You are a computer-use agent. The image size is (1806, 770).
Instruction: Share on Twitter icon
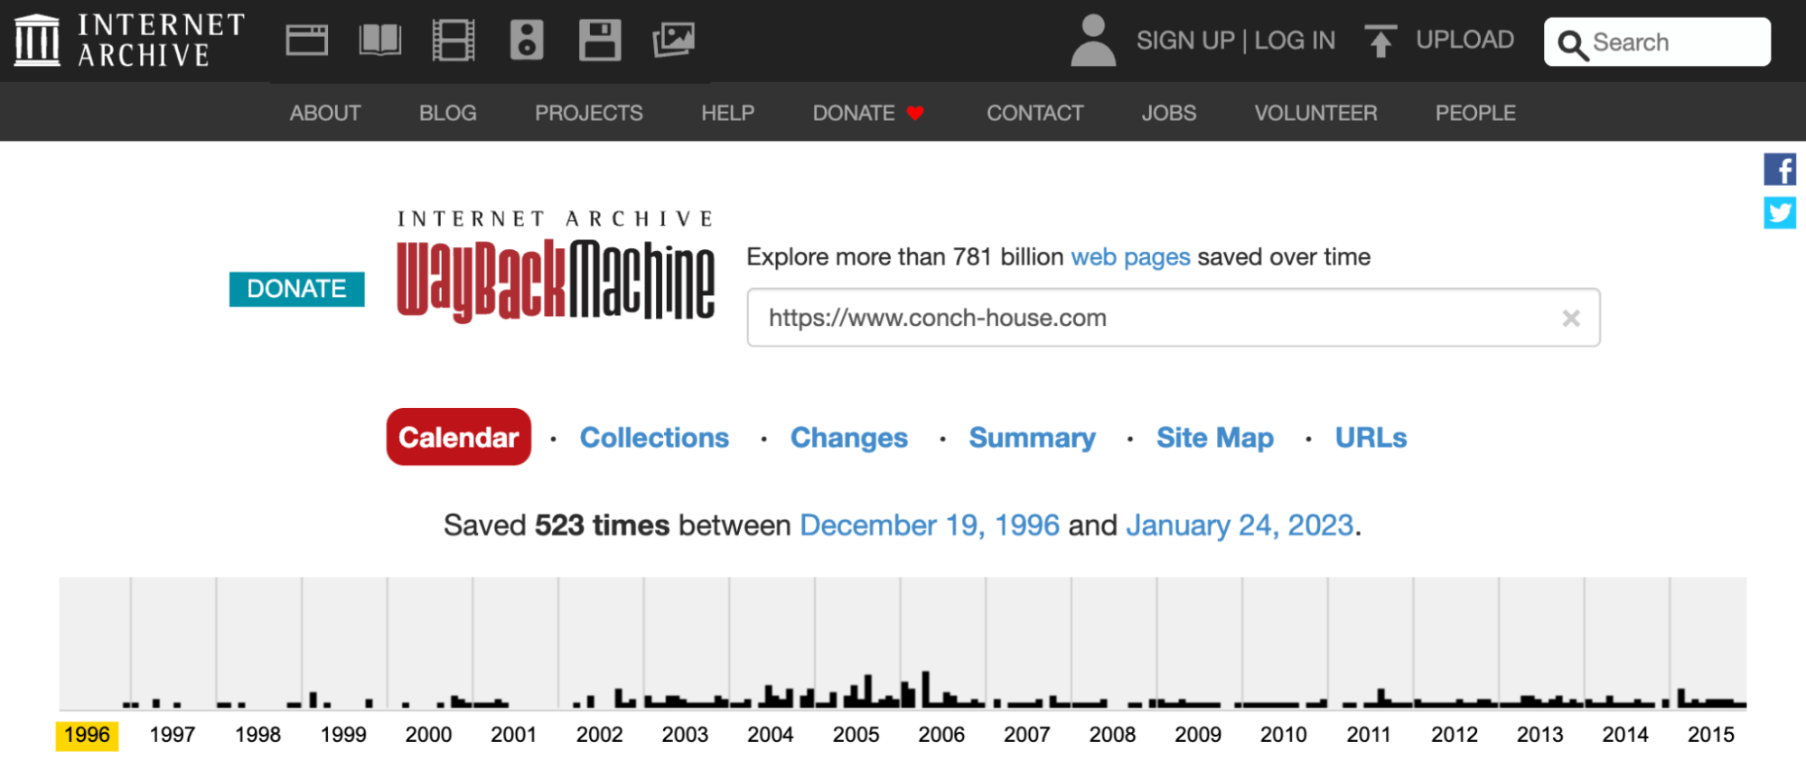(x=1780, y=213)
